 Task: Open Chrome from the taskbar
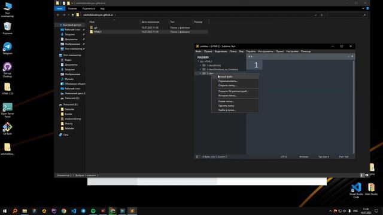pyautogui.click(x=64, y=211)
